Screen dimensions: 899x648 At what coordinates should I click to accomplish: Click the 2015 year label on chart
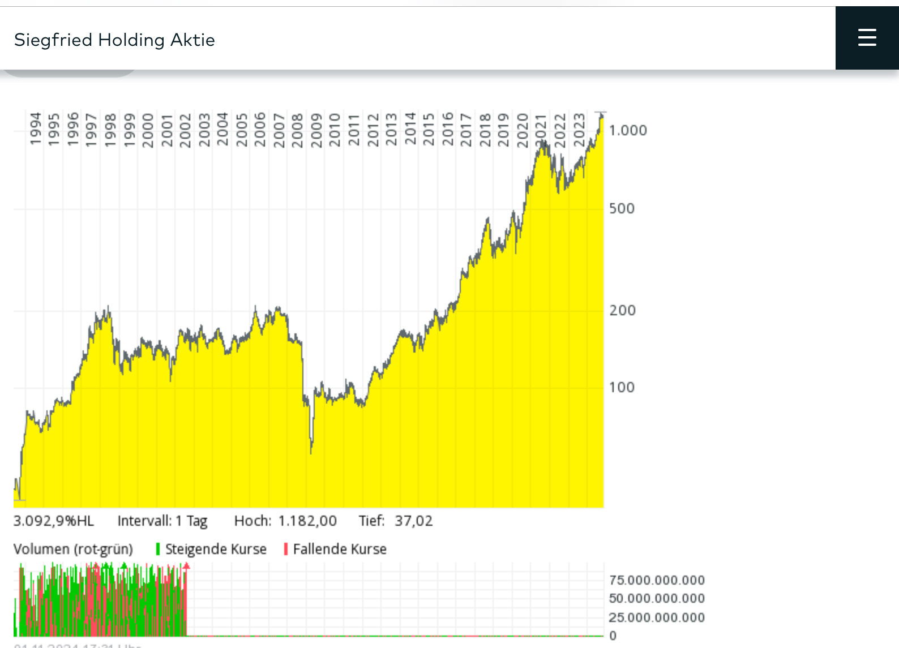pos(429,129)
